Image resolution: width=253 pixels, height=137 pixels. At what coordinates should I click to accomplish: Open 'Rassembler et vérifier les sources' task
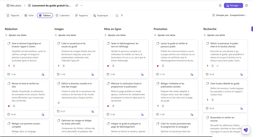225,124
